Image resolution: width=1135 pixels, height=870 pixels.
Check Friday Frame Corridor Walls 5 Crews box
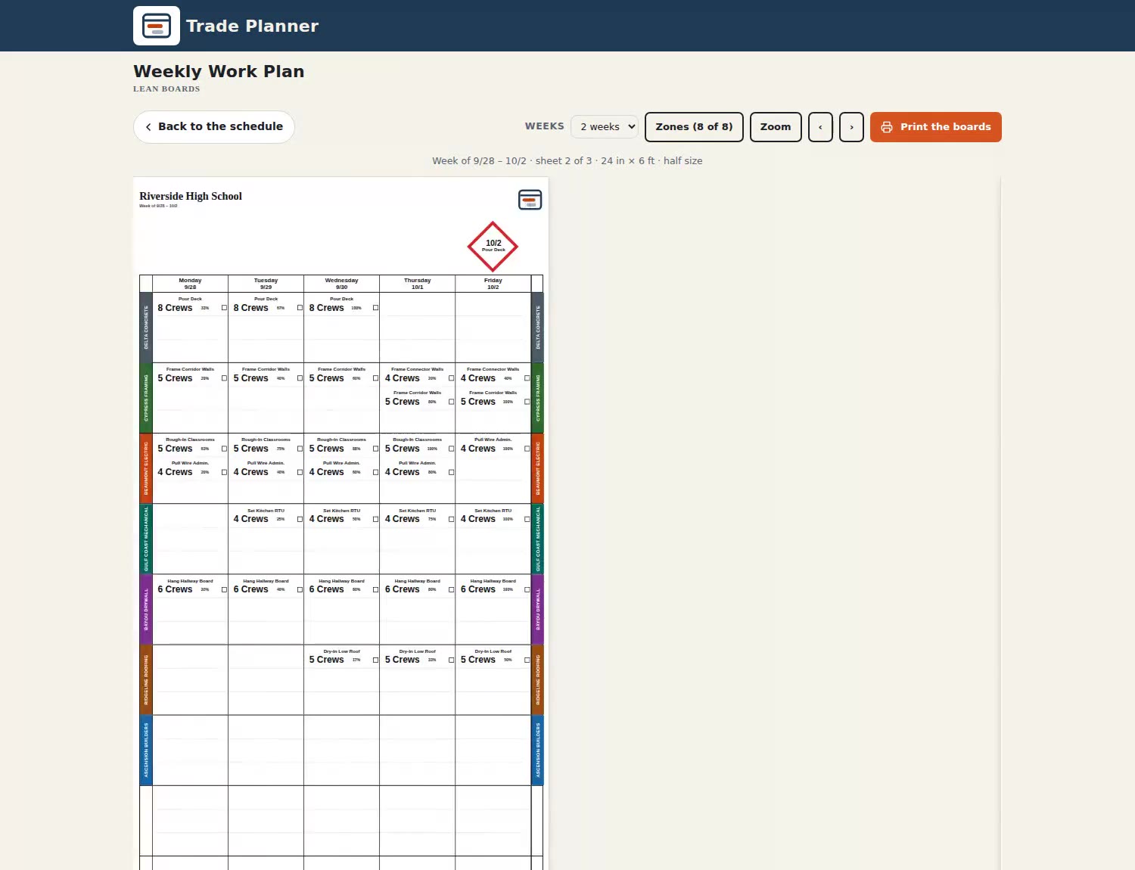[x=527, y=402]
